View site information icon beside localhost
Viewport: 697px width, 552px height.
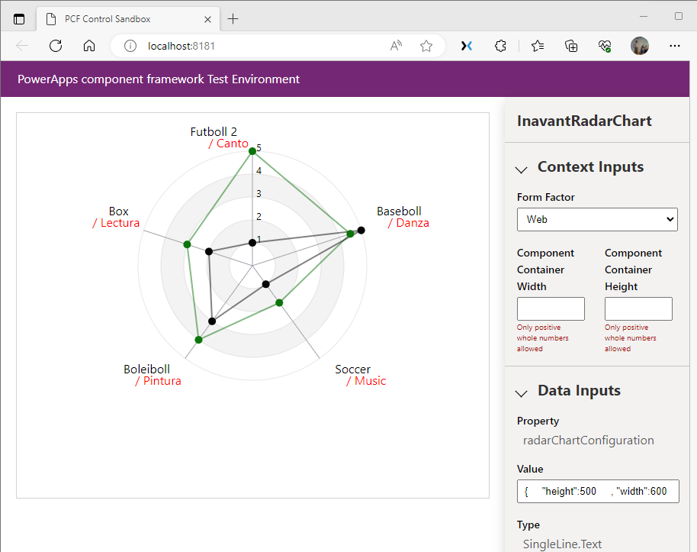coord(130,46)
